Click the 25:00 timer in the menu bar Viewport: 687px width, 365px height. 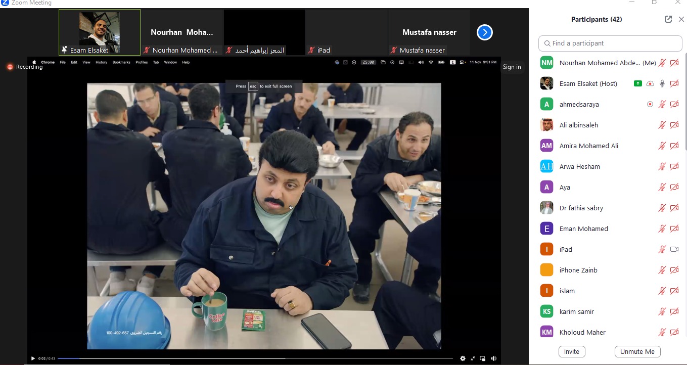point(368,62)
